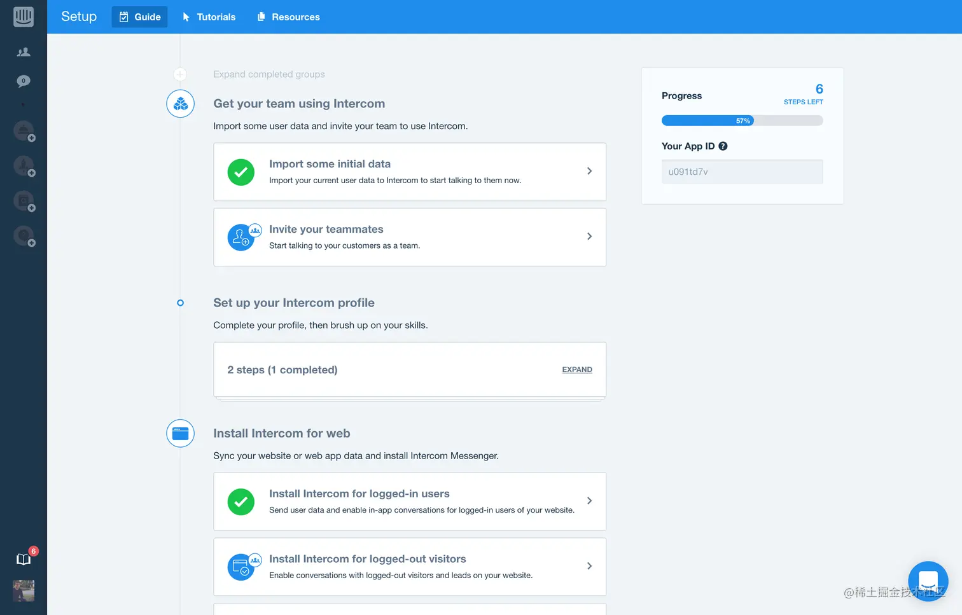
Task: Click the Install Intercom for logged-out visitors icon
Action: point(243,566)
